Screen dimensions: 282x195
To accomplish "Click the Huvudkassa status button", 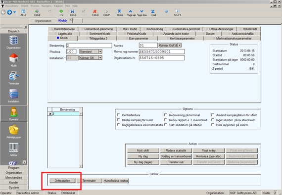I will tap(116, 181).
